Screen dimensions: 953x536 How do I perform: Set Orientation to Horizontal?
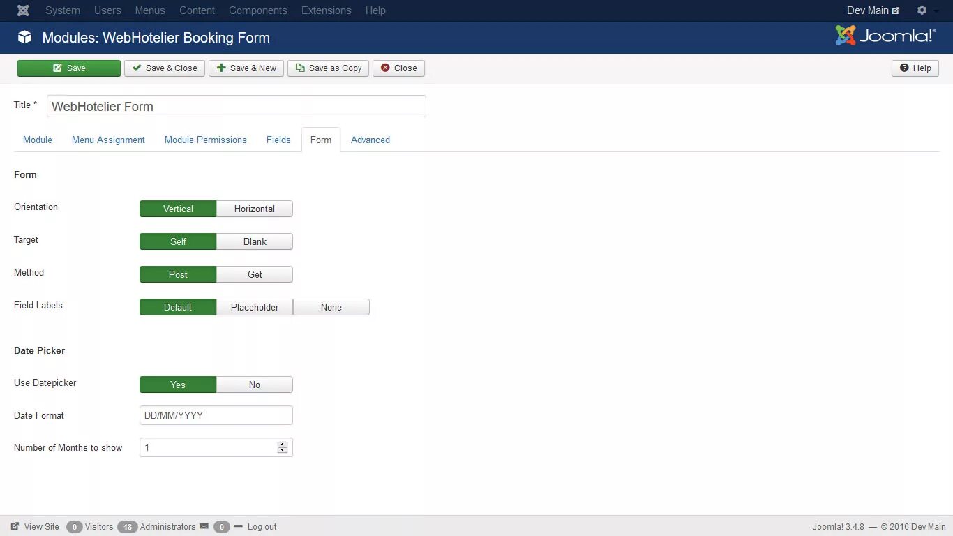[255, 209]
